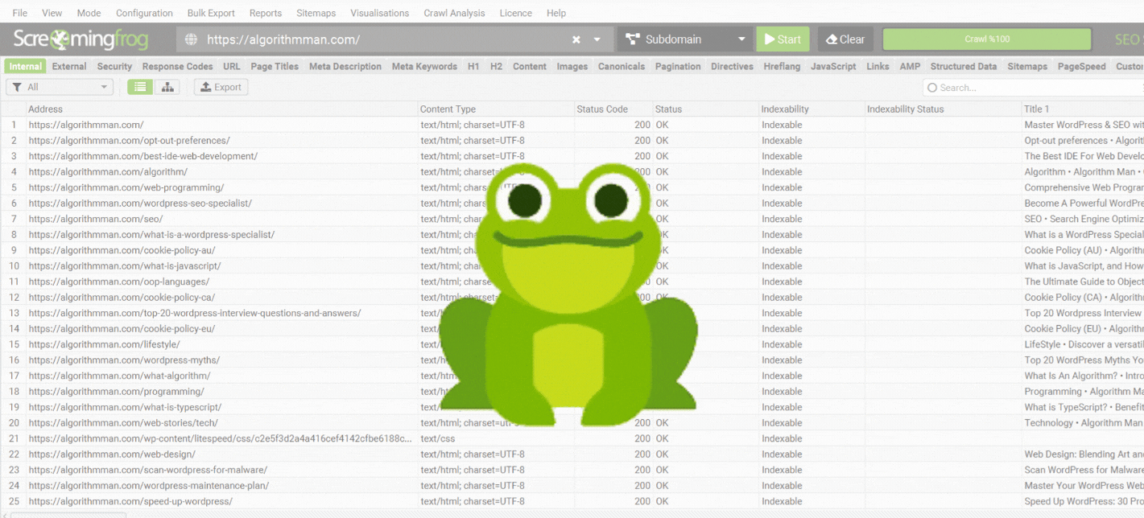
Task: Select the Directives tab
Action: (732, 67)
